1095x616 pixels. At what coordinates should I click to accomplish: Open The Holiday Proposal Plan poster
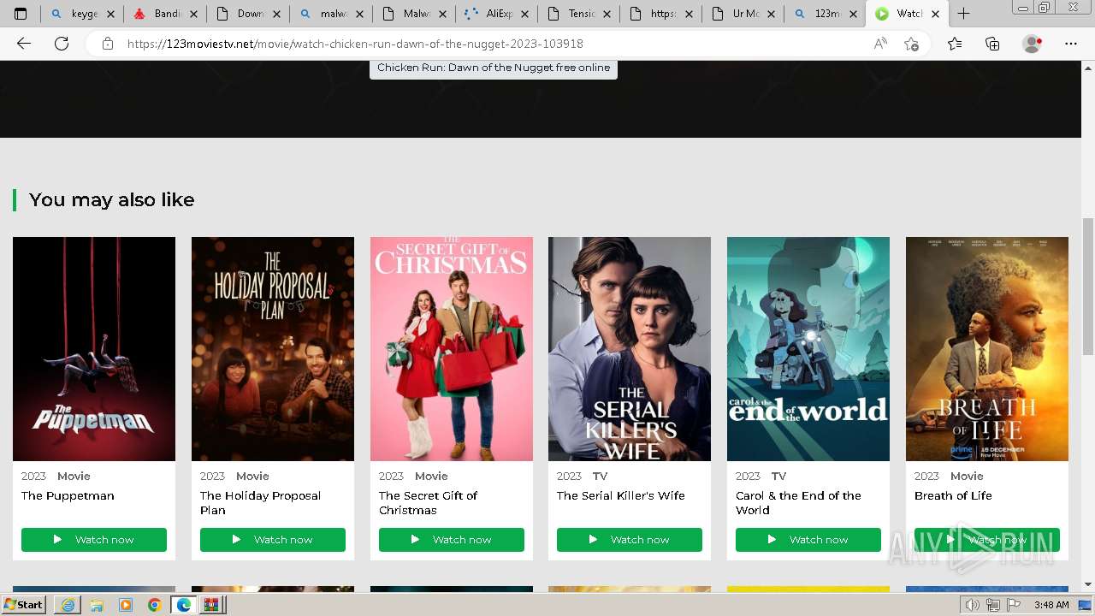pos(273,349)
